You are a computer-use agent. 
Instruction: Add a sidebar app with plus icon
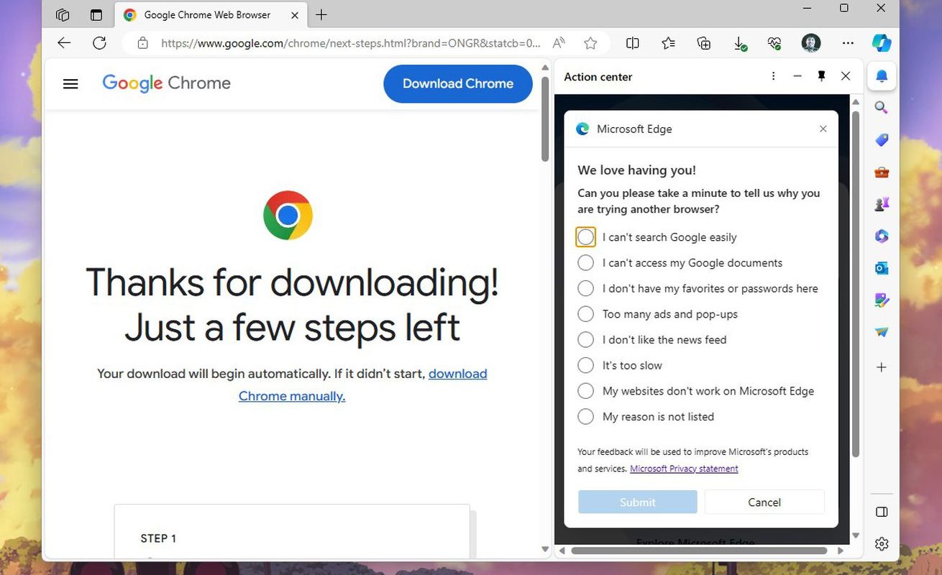882,367
